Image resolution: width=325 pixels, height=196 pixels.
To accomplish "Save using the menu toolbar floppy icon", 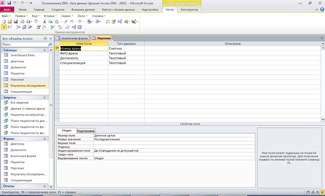I will [x=16, y=22].
